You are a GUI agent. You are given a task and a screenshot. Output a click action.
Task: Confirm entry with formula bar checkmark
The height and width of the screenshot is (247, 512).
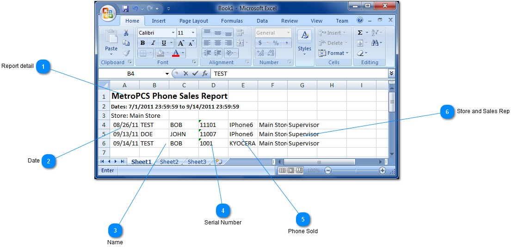[x=195, y=74]
